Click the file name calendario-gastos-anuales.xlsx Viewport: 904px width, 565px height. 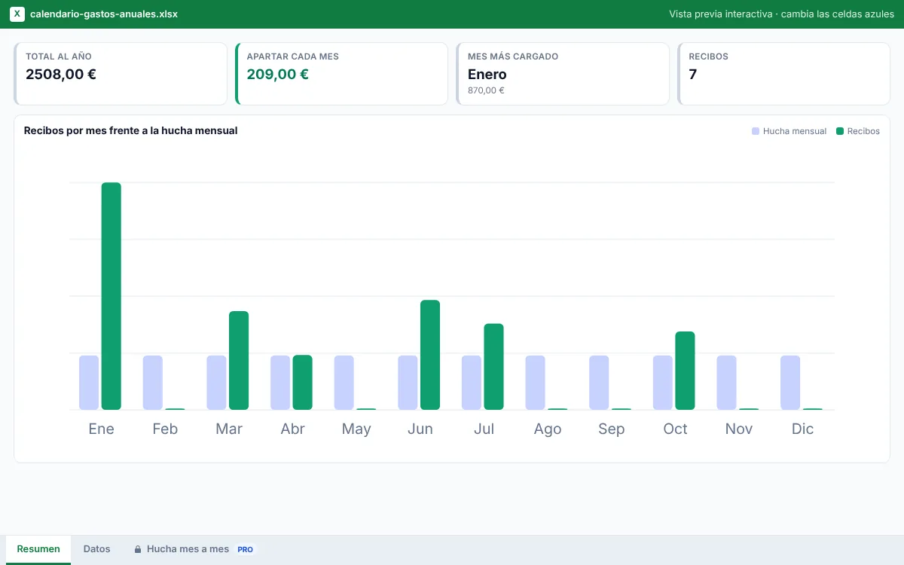tap(104, 14)
